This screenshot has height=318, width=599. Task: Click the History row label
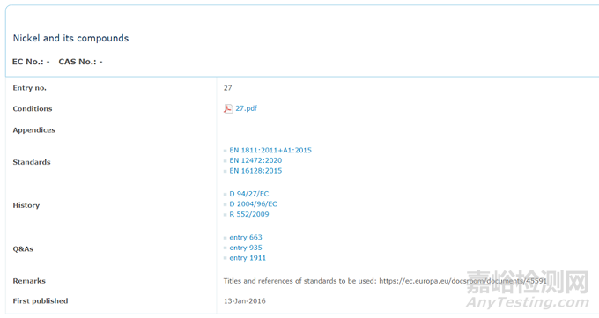pos(26,205)
